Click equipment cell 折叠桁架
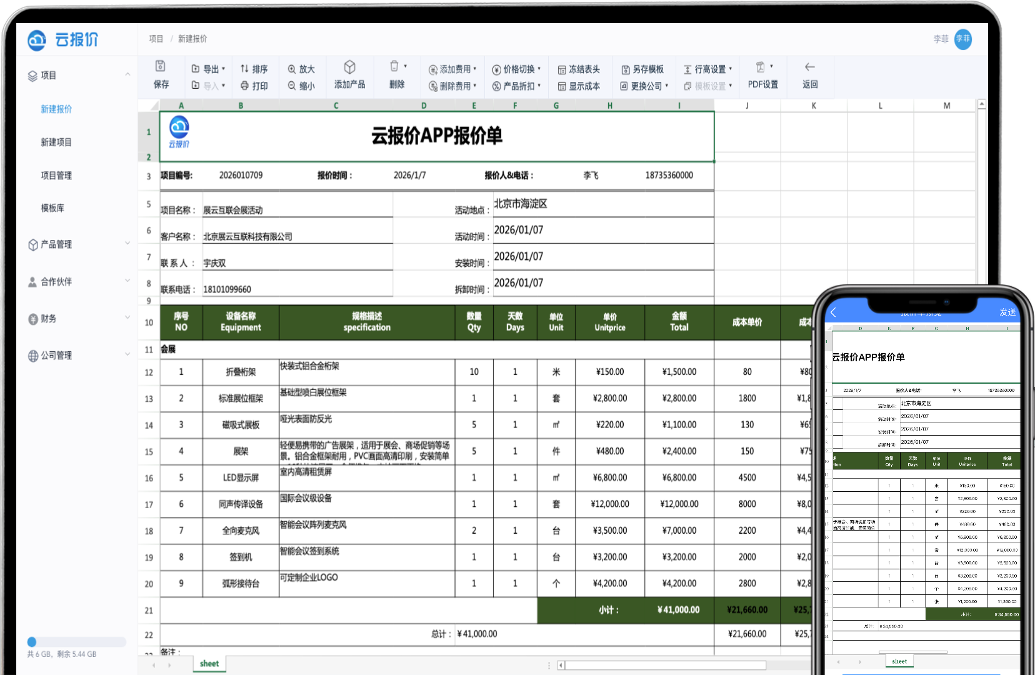Screen dimensions: 1035x675 [241, 372]
